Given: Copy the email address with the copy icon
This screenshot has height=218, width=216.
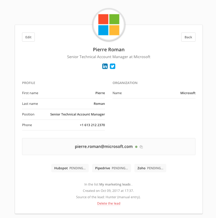Looking at the screenshot, I should point(141,147).
